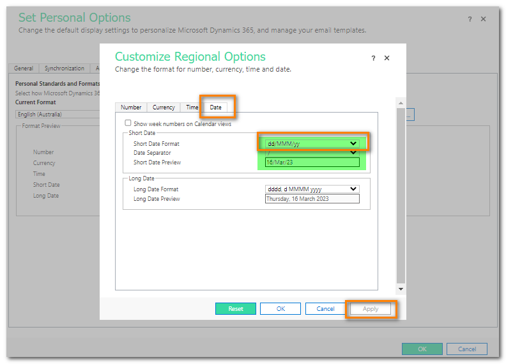Close the Customize Regional Options dialog
The image size is (506, 364).
[x=387, y=58]
